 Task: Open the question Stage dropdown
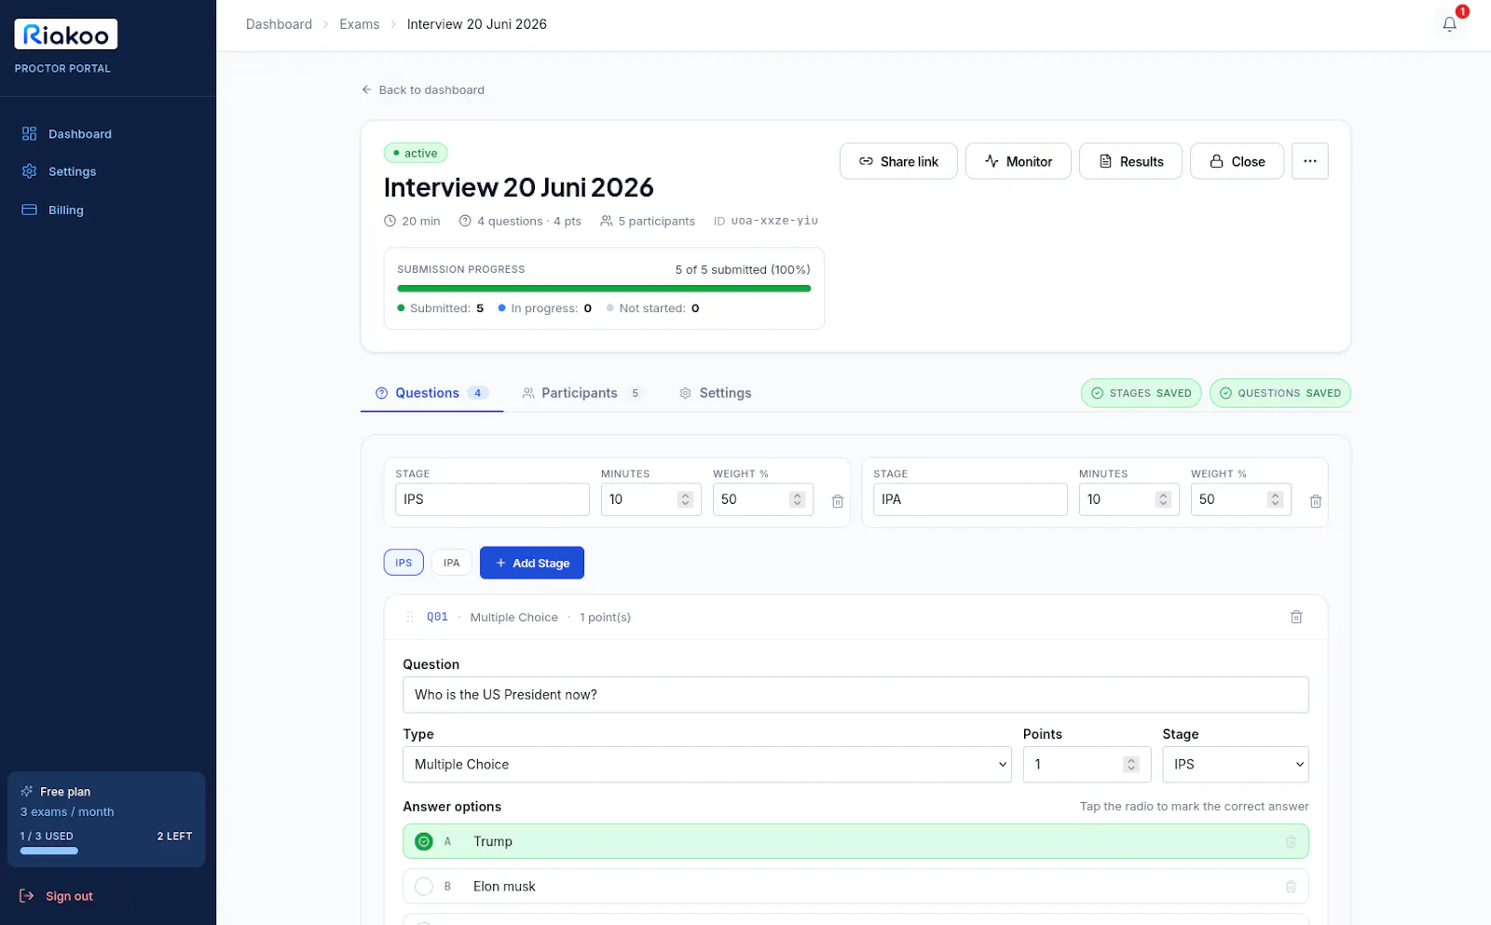click(x=1235, y=764)
